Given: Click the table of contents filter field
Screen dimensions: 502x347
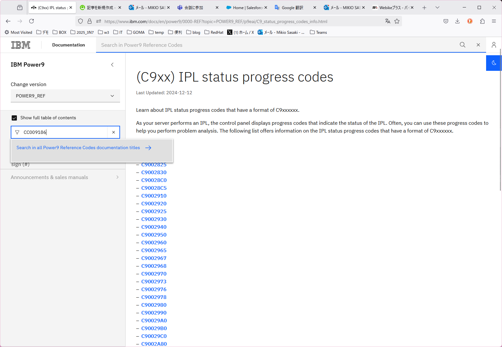Looking at the screenshot, I should point(65,132).
